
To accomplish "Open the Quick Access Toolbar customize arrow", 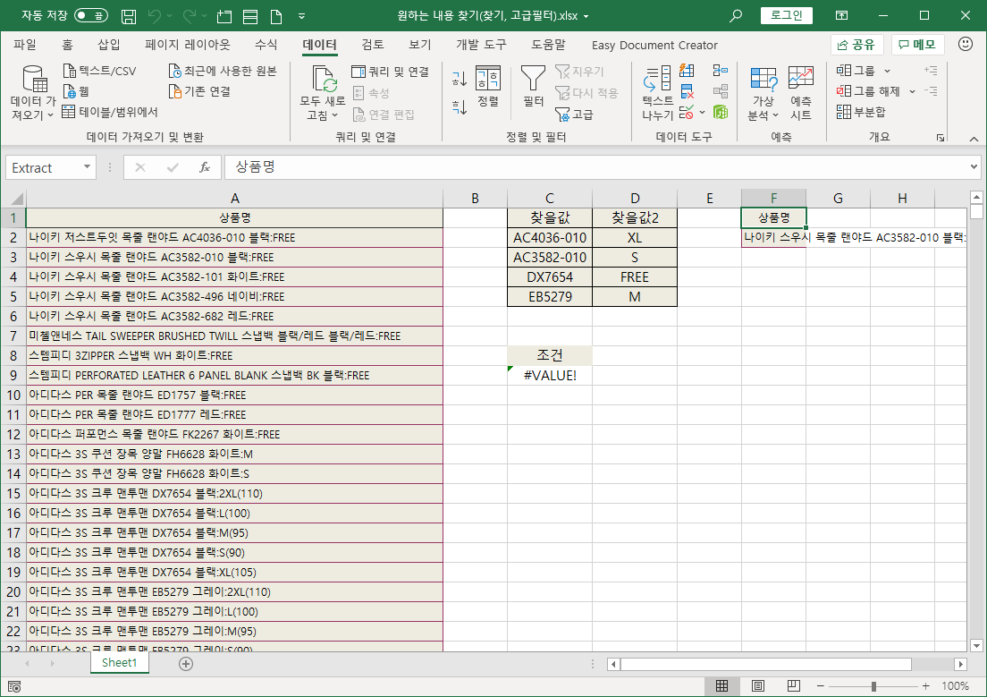I will 301,16.
